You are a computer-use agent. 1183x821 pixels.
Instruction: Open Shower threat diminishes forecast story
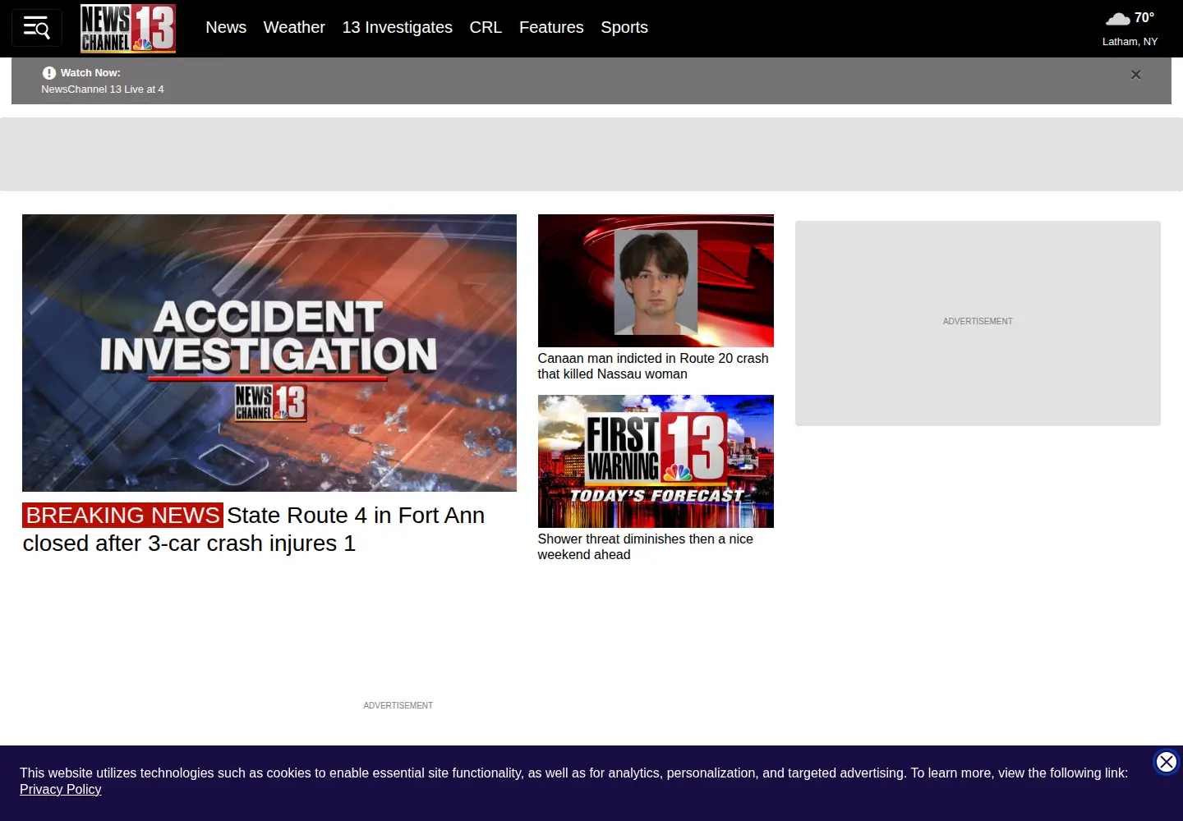click(x=646, y=547)
